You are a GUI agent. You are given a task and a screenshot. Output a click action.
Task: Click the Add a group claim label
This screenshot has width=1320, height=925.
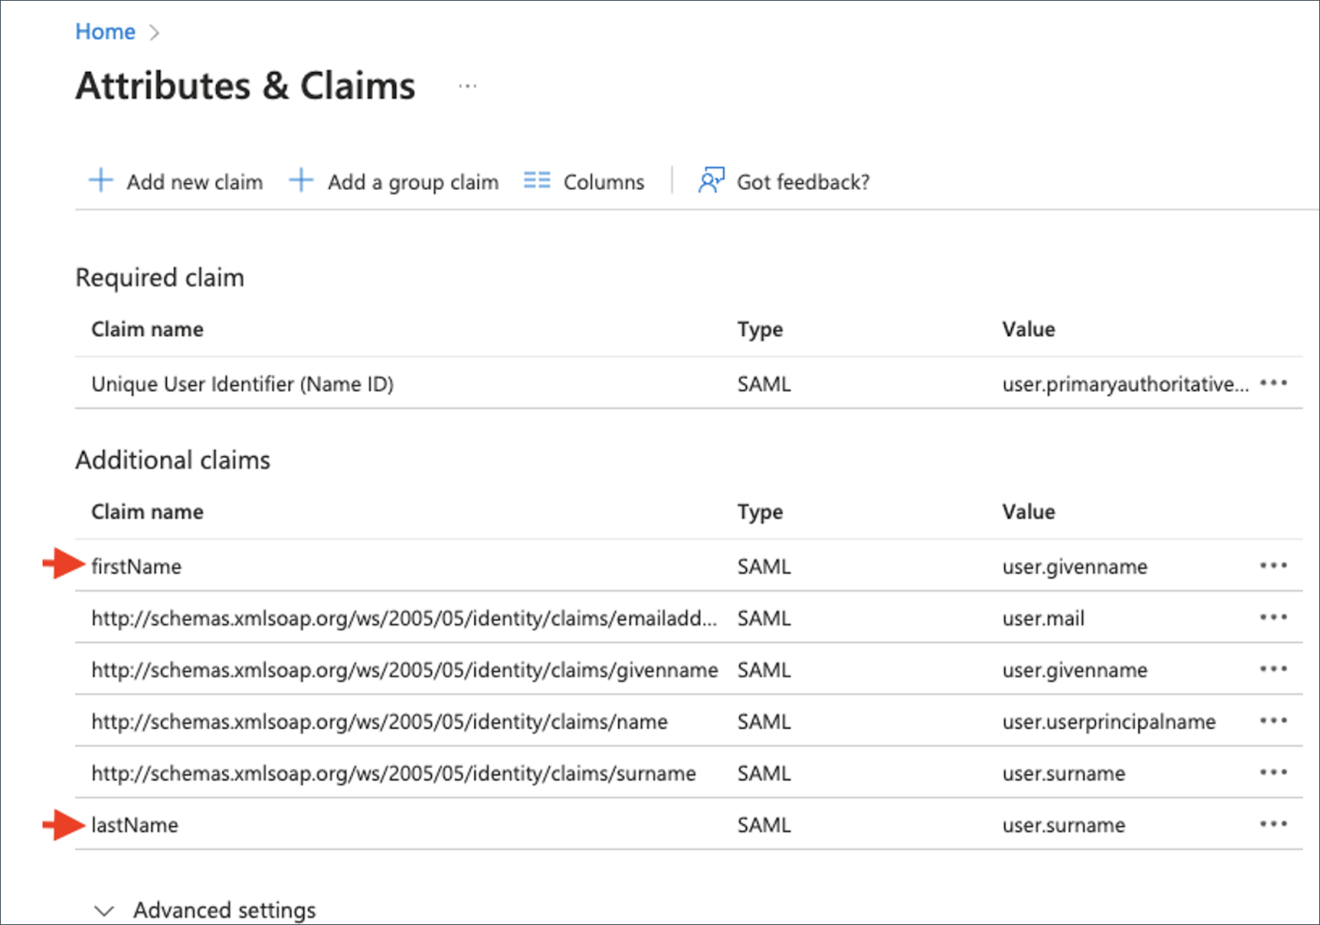(x=413, y=182)
